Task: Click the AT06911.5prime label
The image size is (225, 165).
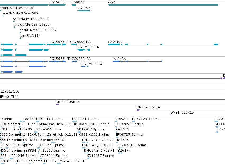Action: pyautogui.click(x=54, y=156)
